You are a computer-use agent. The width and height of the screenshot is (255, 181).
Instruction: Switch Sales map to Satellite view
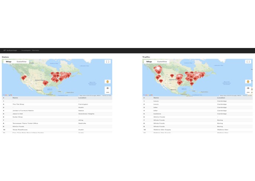click(22, 62)
